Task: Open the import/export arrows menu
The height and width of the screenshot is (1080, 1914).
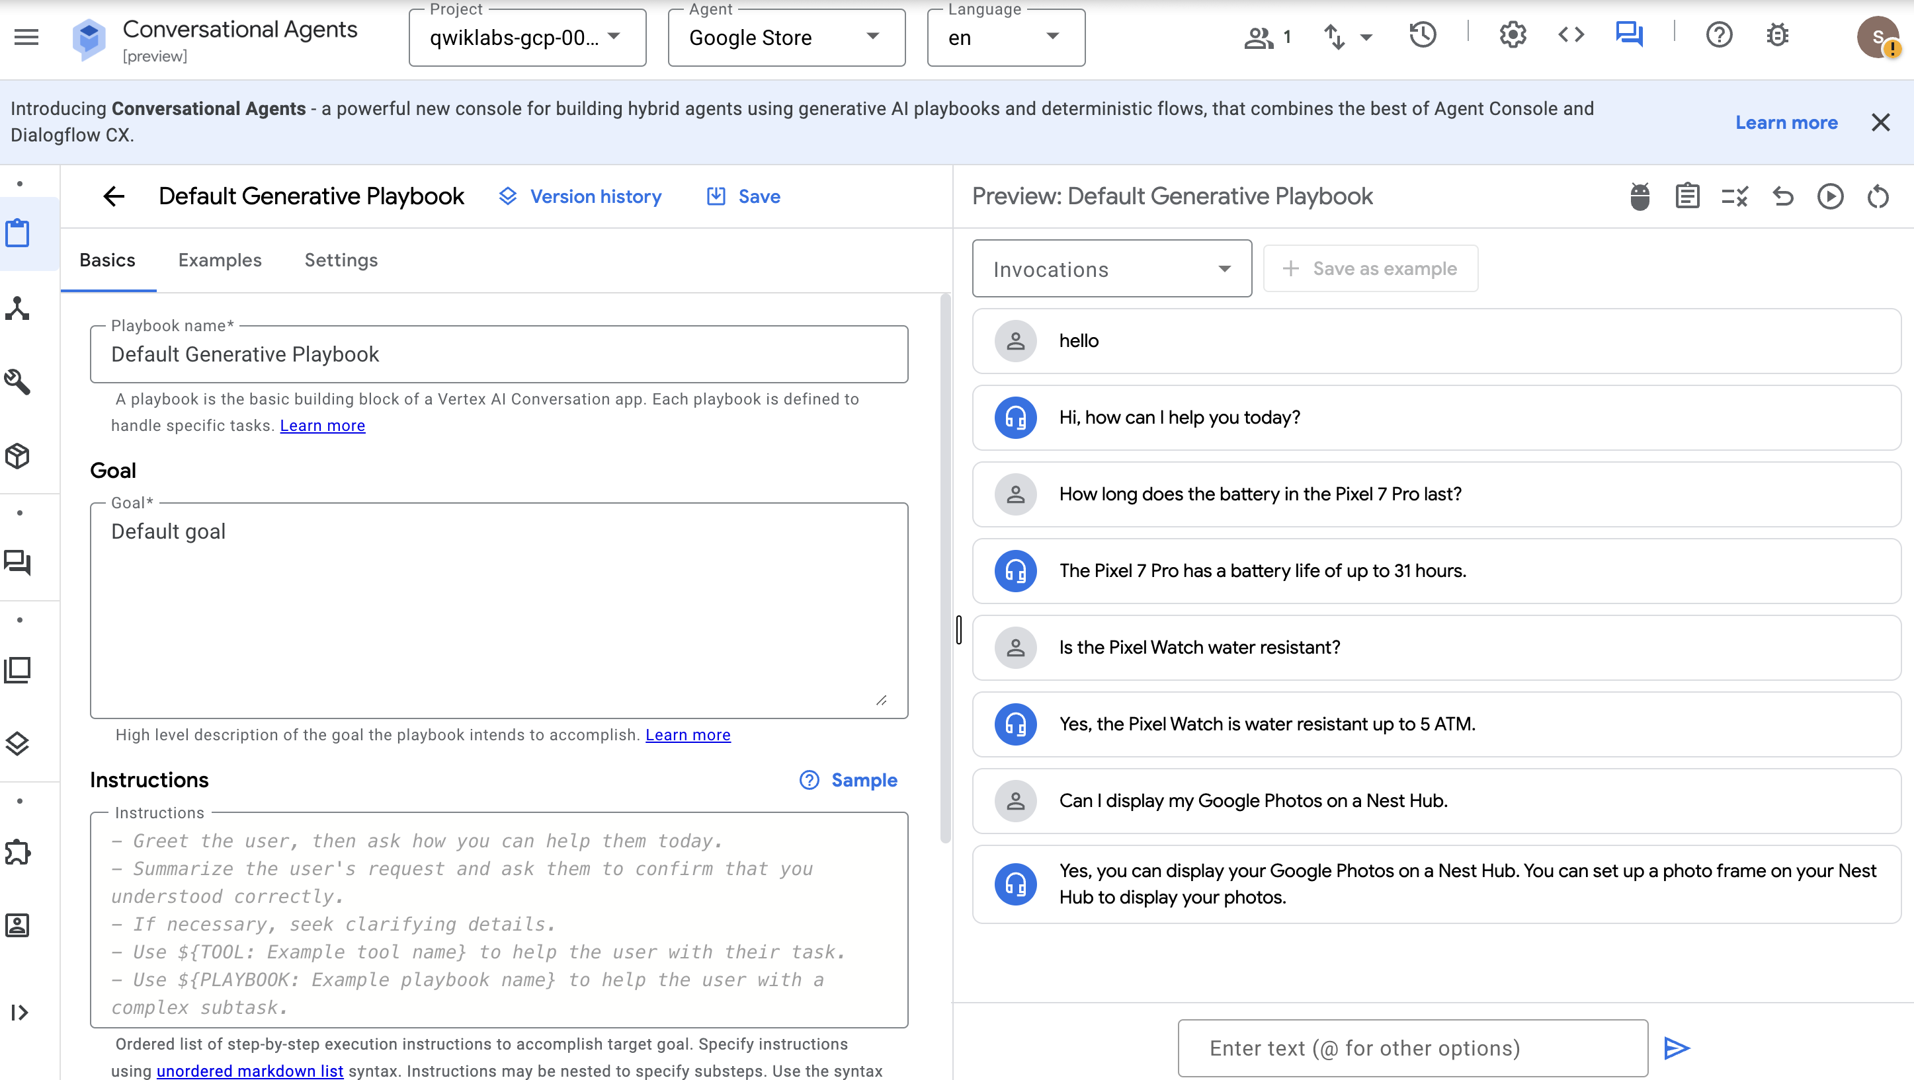Action: (1347, 36)
